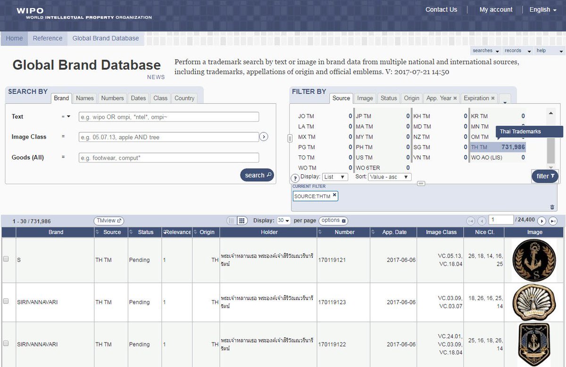Open the searches menu dropdown
Screen dimensions: 566x367
(x=485, y=51)
